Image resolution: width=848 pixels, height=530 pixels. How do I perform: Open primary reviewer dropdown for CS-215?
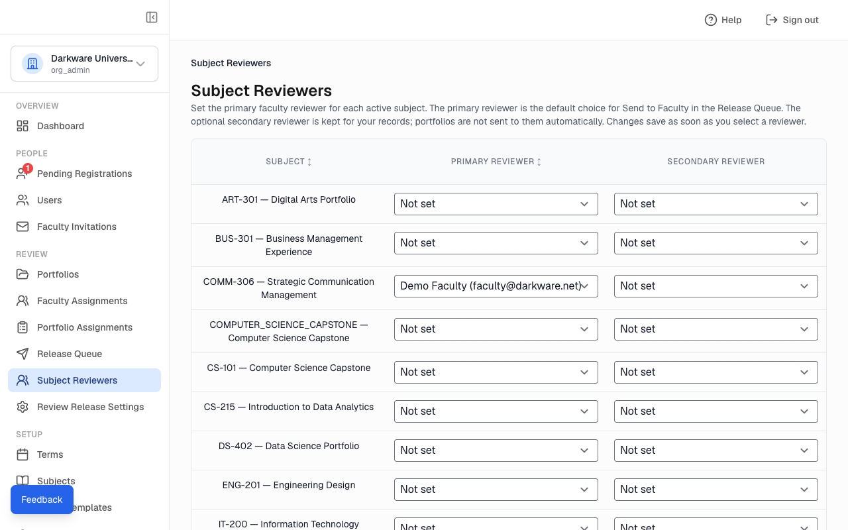point(496,411)
